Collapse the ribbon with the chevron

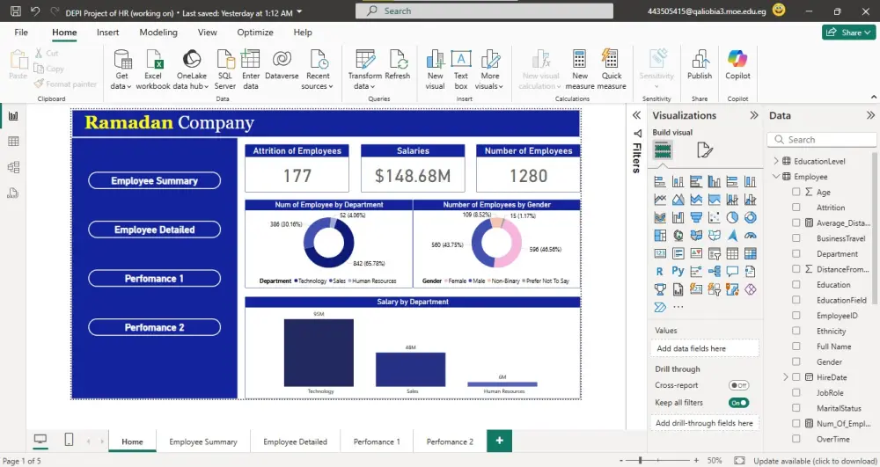[x=874, y=98]
